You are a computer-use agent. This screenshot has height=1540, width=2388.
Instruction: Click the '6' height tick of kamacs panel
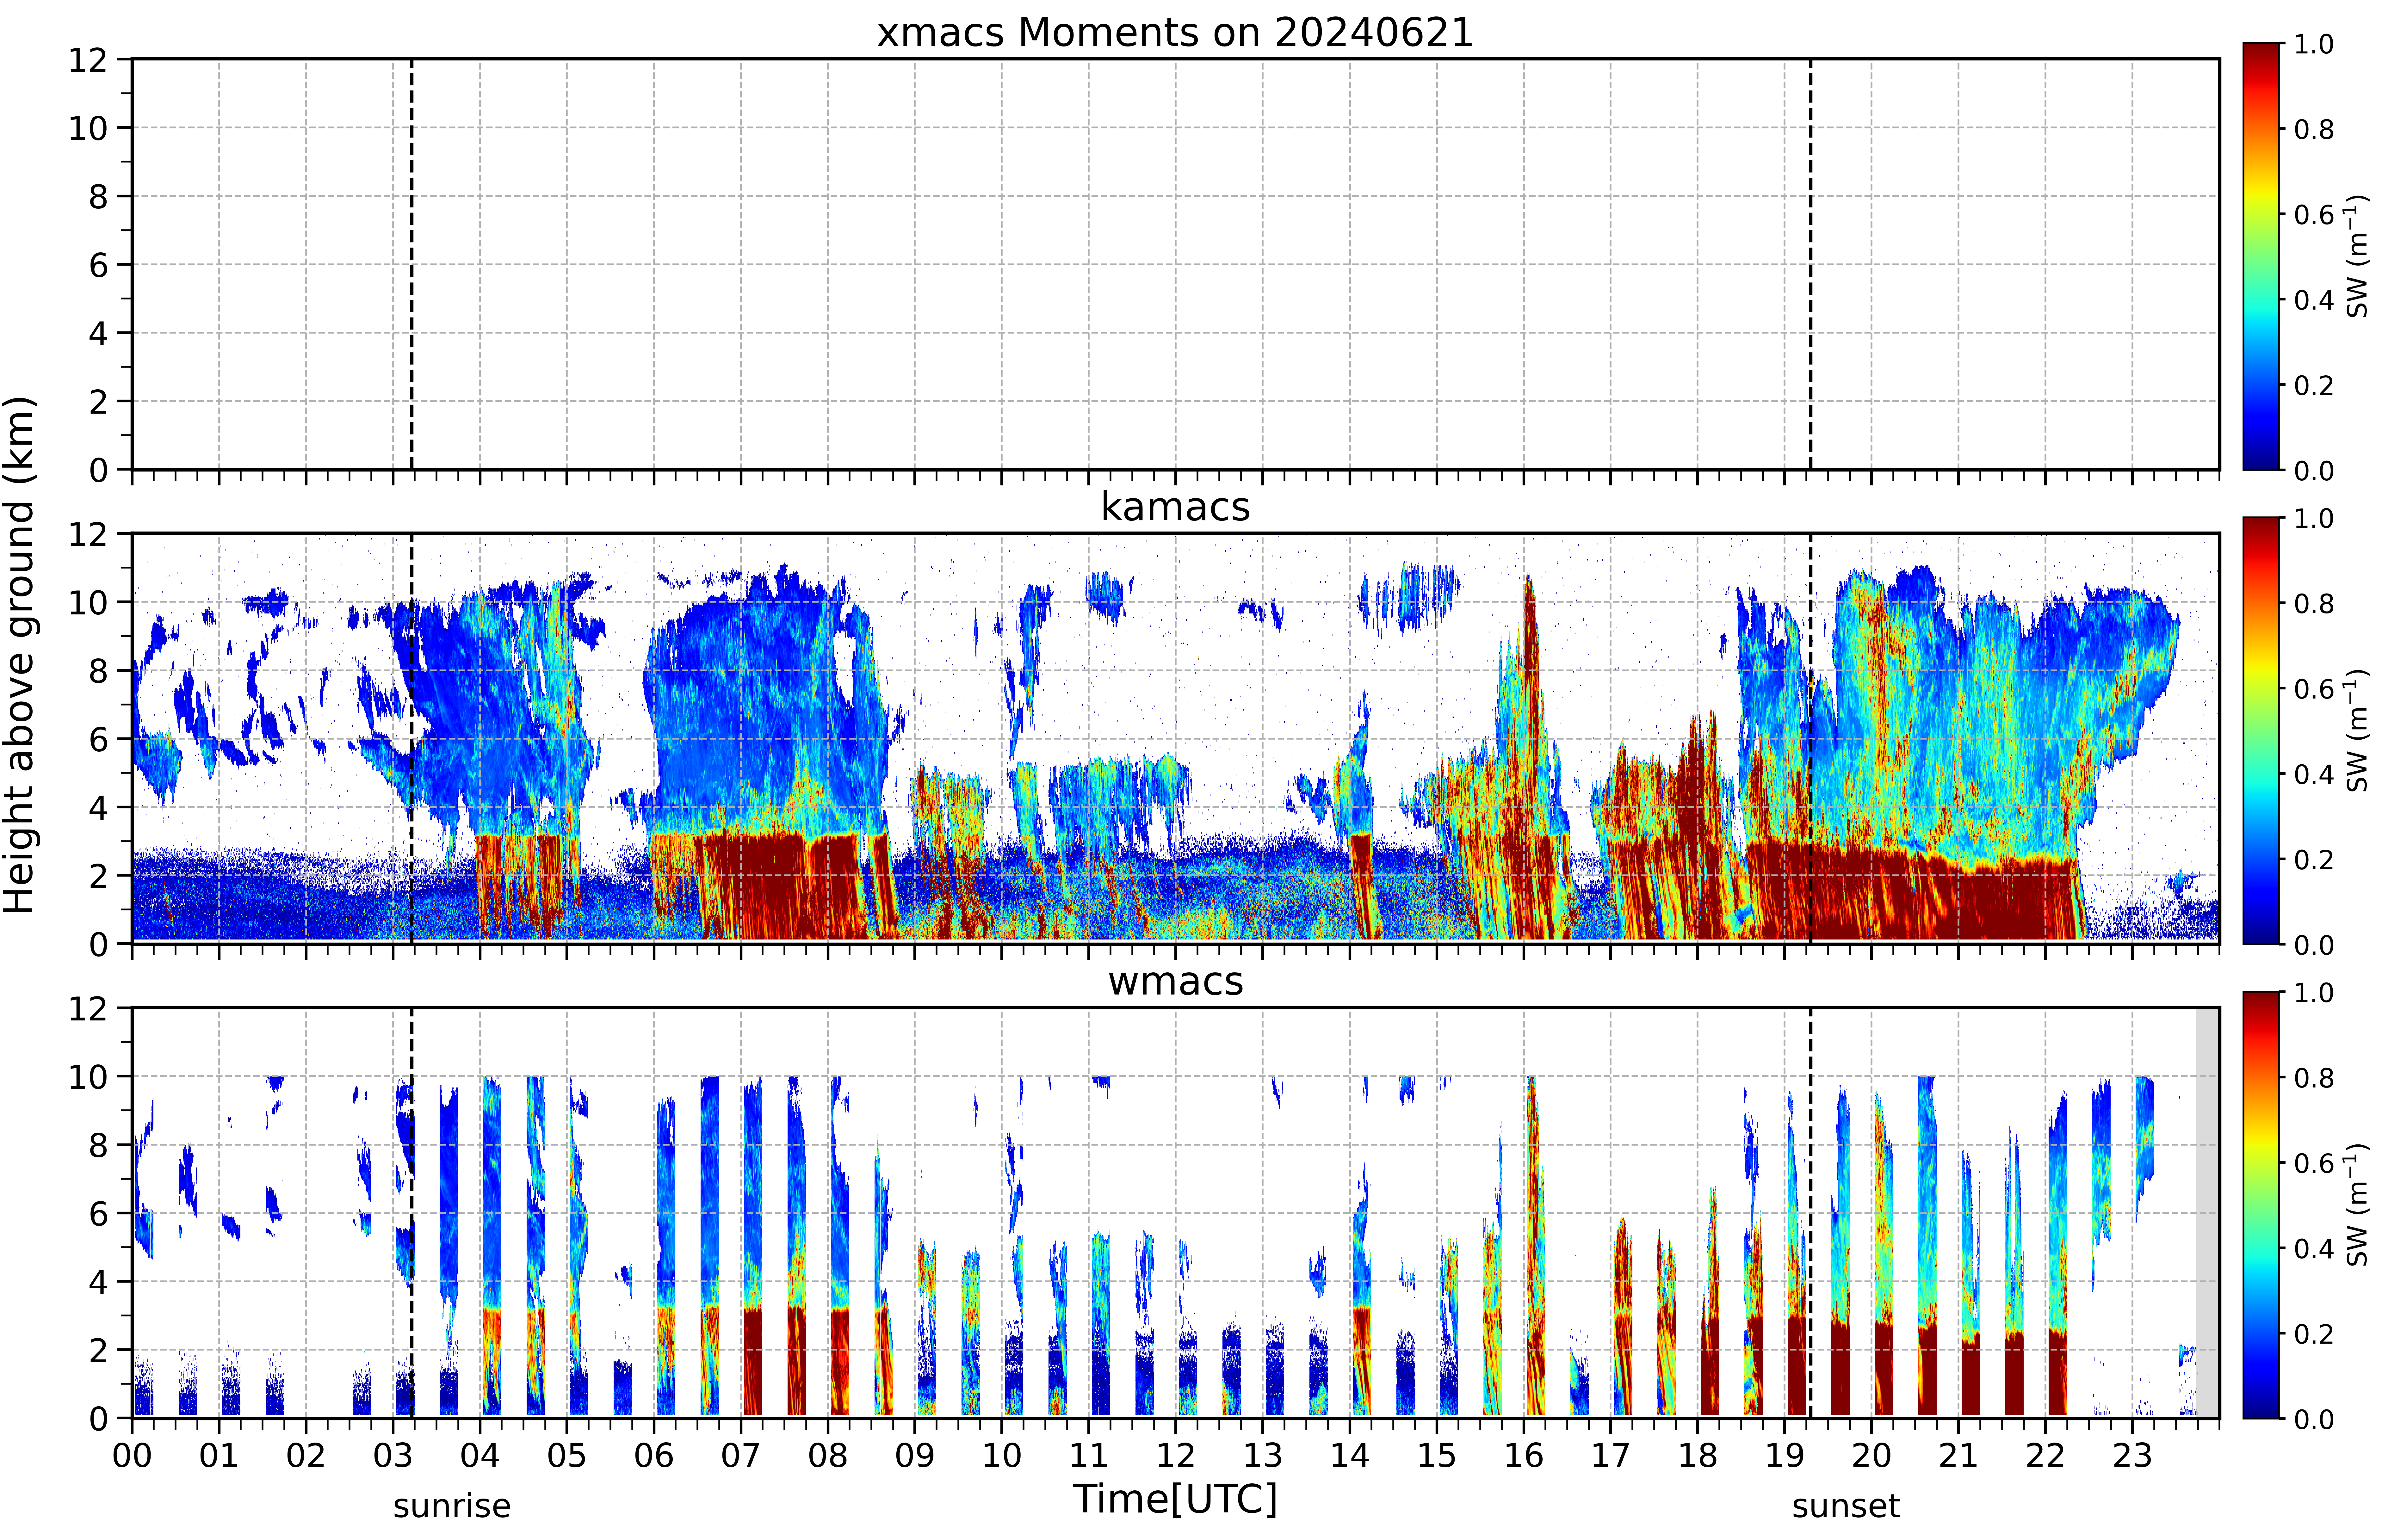point(98,739)
